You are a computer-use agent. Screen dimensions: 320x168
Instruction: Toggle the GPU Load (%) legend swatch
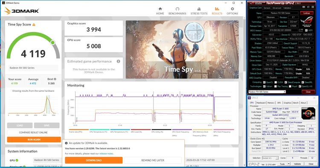141,130
